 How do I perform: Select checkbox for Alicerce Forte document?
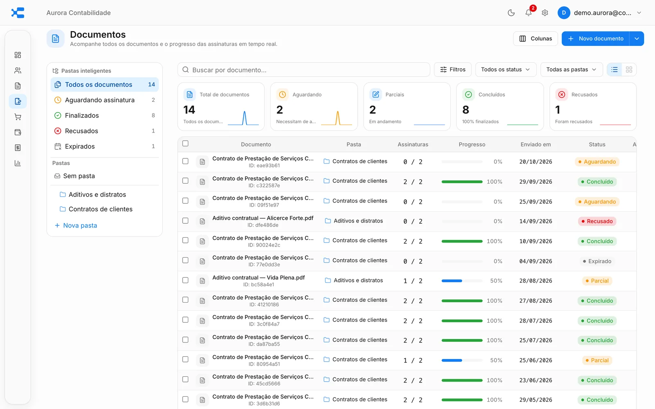coord(185,220)
